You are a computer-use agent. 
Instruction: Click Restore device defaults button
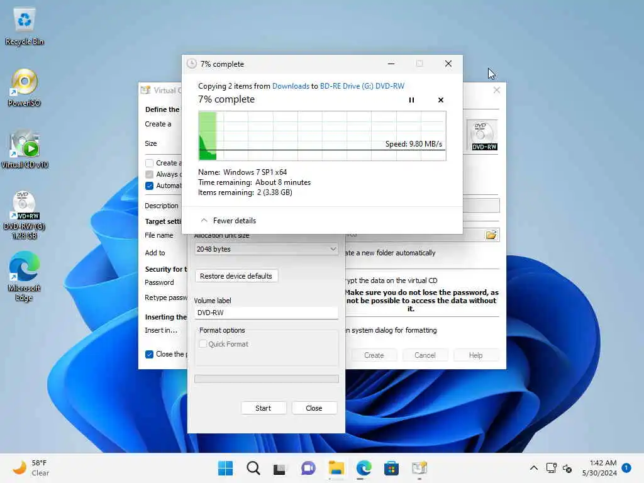pos(236,276)
